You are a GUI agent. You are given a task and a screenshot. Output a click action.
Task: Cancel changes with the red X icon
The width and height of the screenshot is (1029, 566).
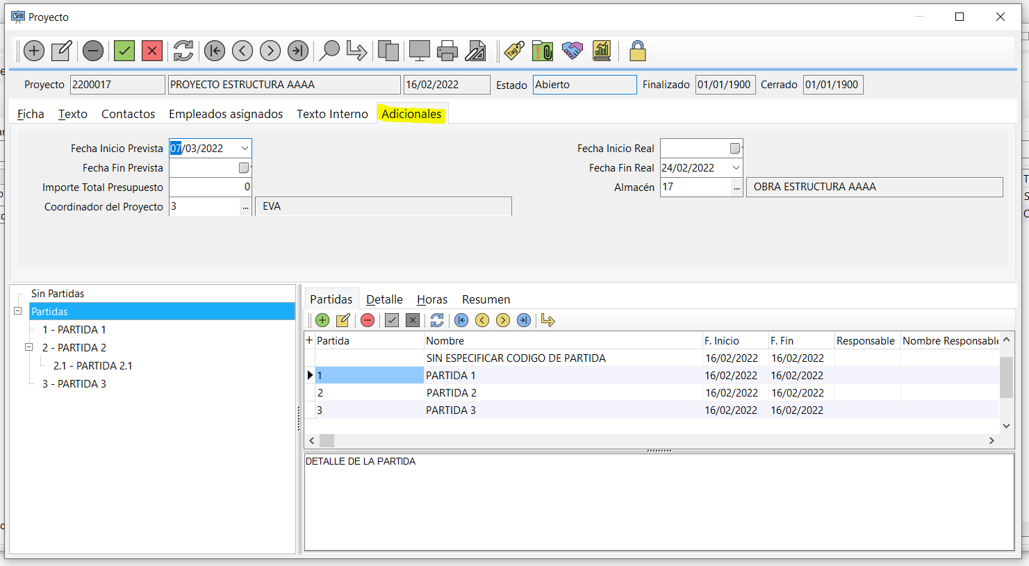pyautogui.click(x=152, y=51)
